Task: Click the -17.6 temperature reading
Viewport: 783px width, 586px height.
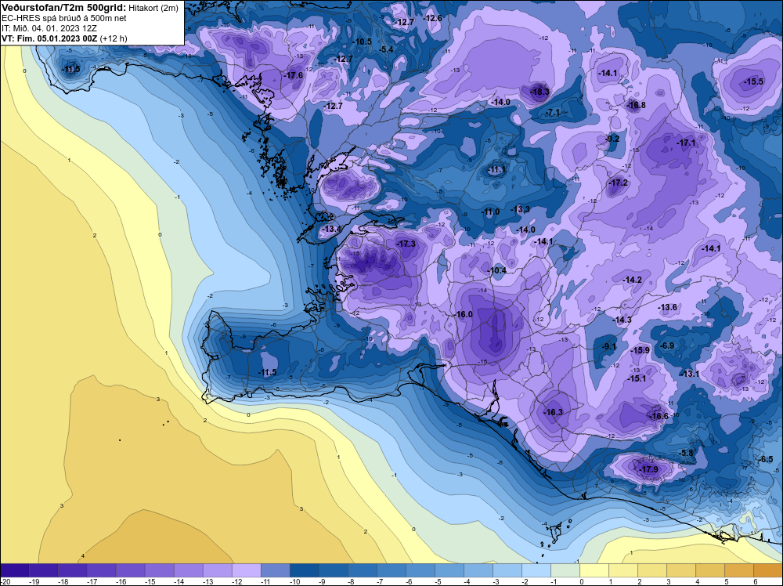Action: [x=293, y=75]
